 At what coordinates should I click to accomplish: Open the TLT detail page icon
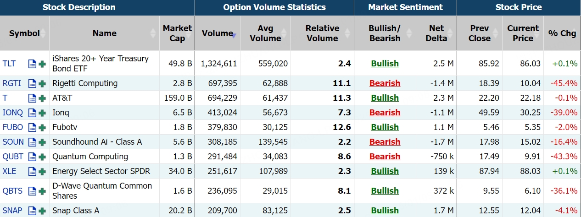pyautogui.click(x=32, y=64)
